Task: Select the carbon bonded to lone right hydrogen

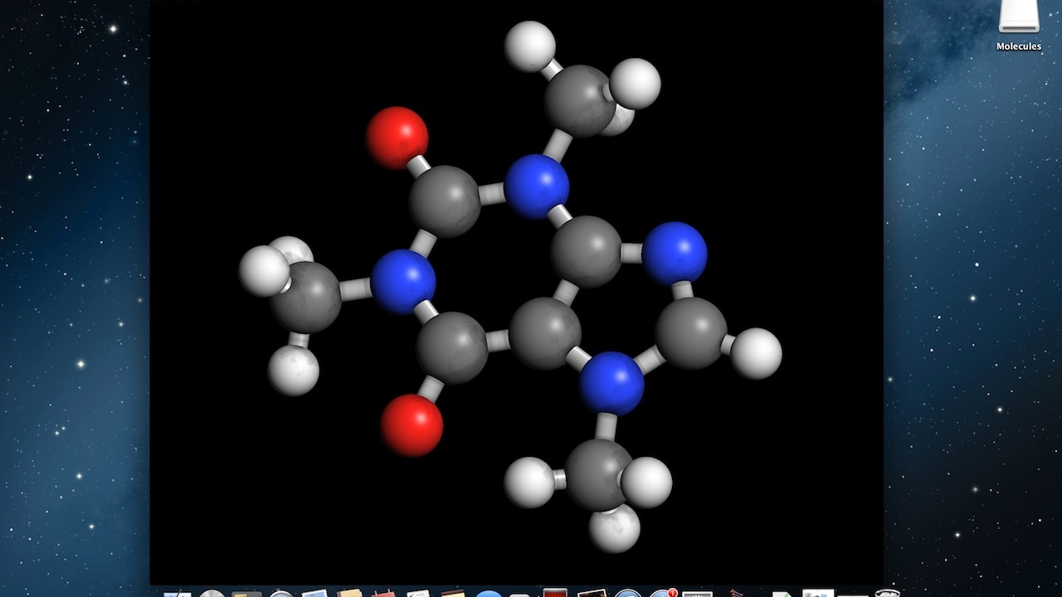Action: tap(691, 332)
